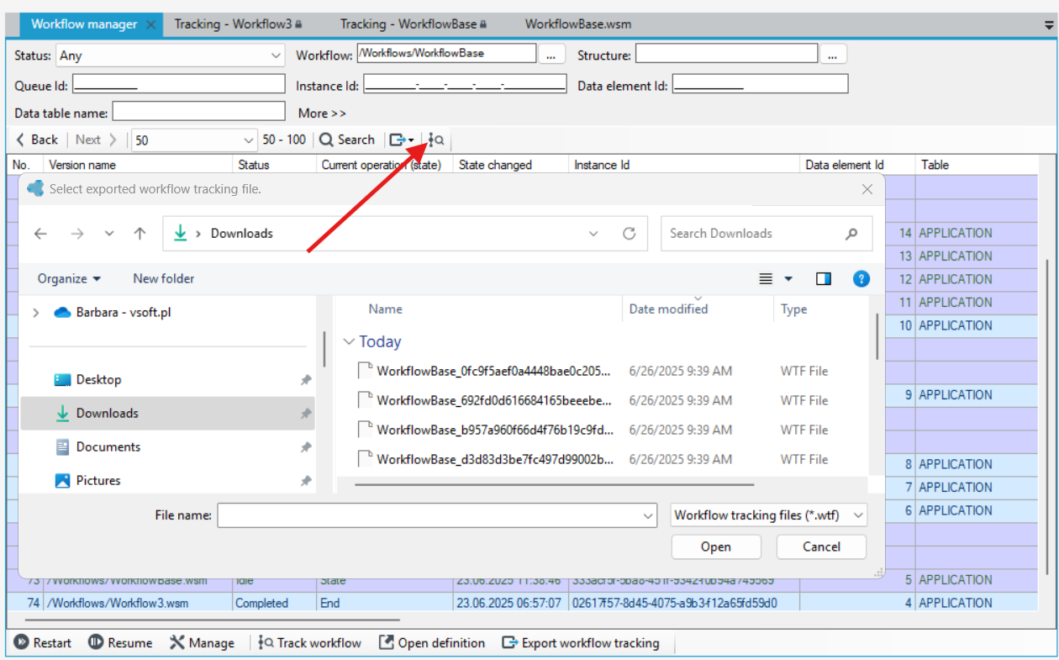Click Open definition in the bottom toolbar
1059x660 pixels.
click(432, 643)
